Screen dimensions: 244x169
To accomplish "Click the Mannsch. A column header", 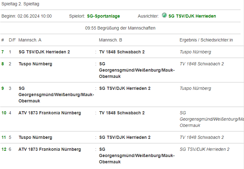I will 30,40.
